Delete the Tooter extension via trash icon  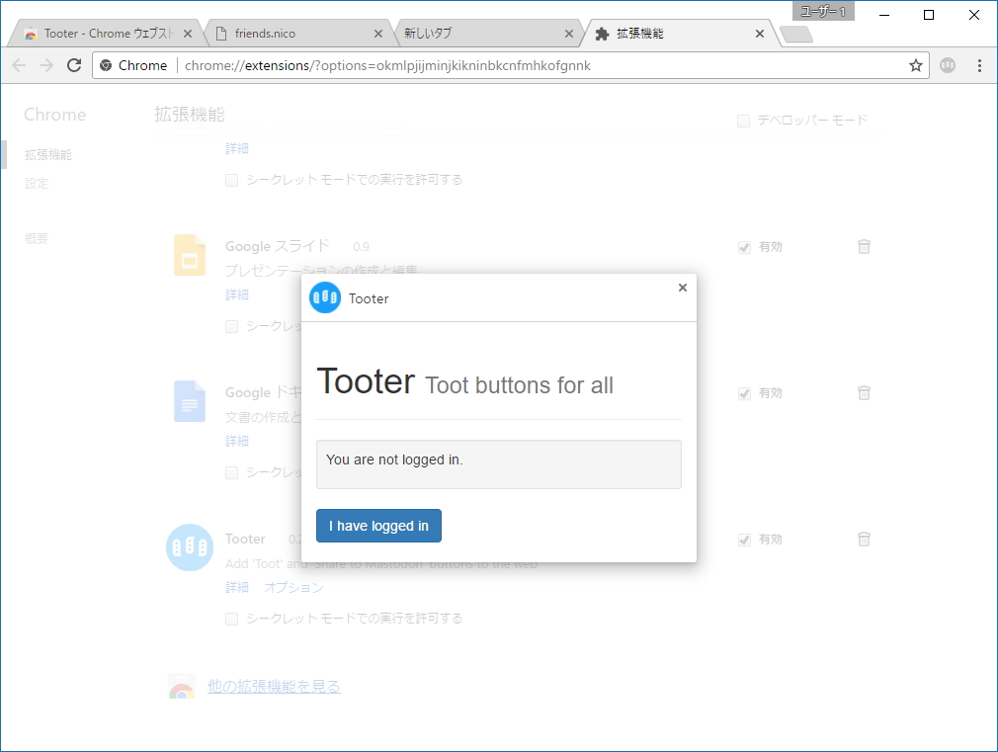click(864, 540)
